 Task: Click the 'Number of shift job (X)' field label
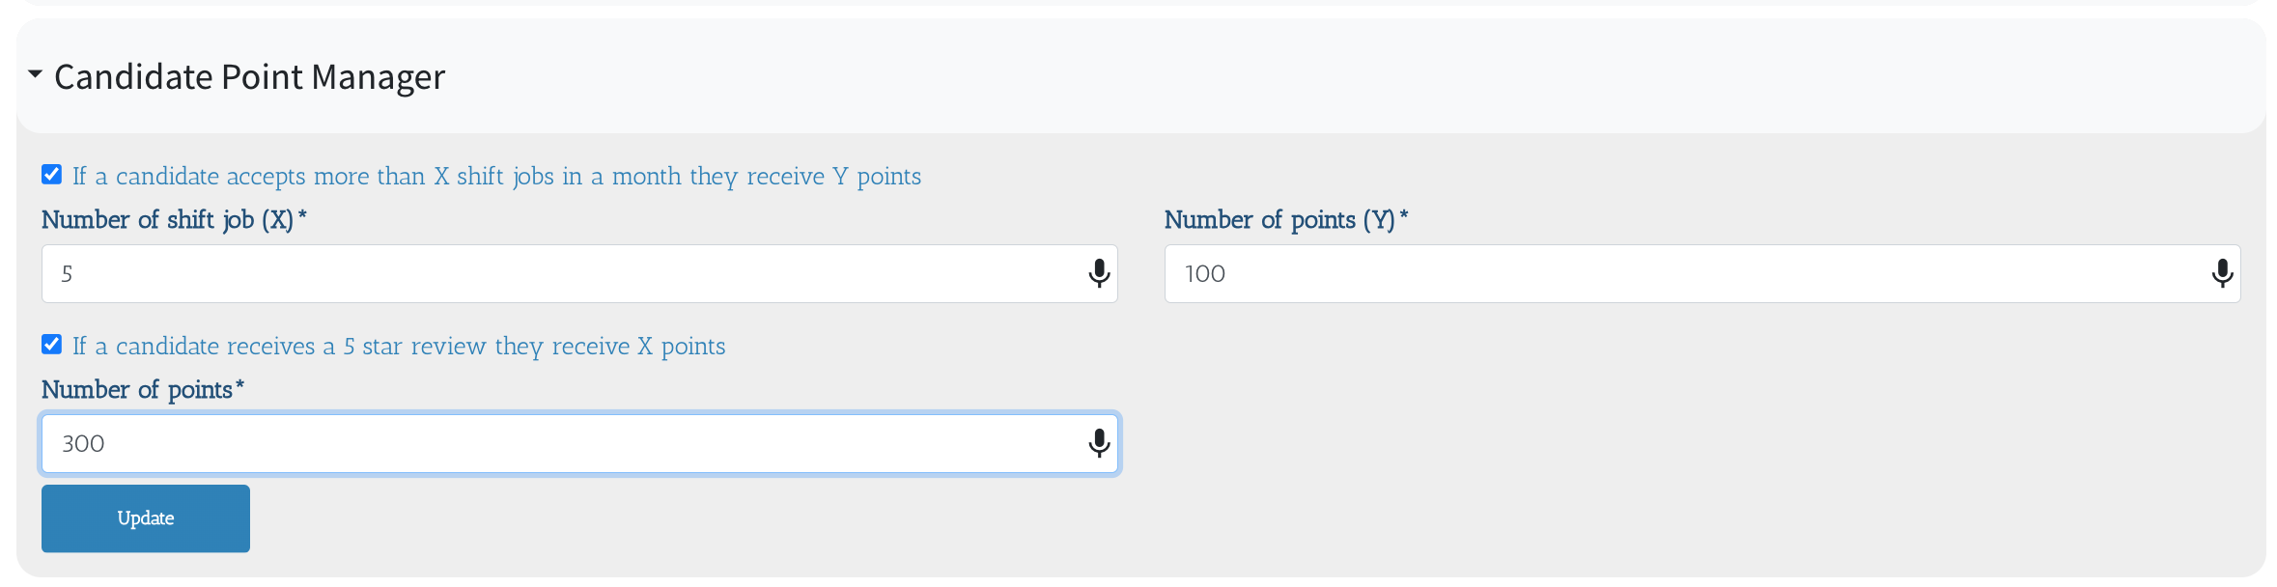pos(167,220)
